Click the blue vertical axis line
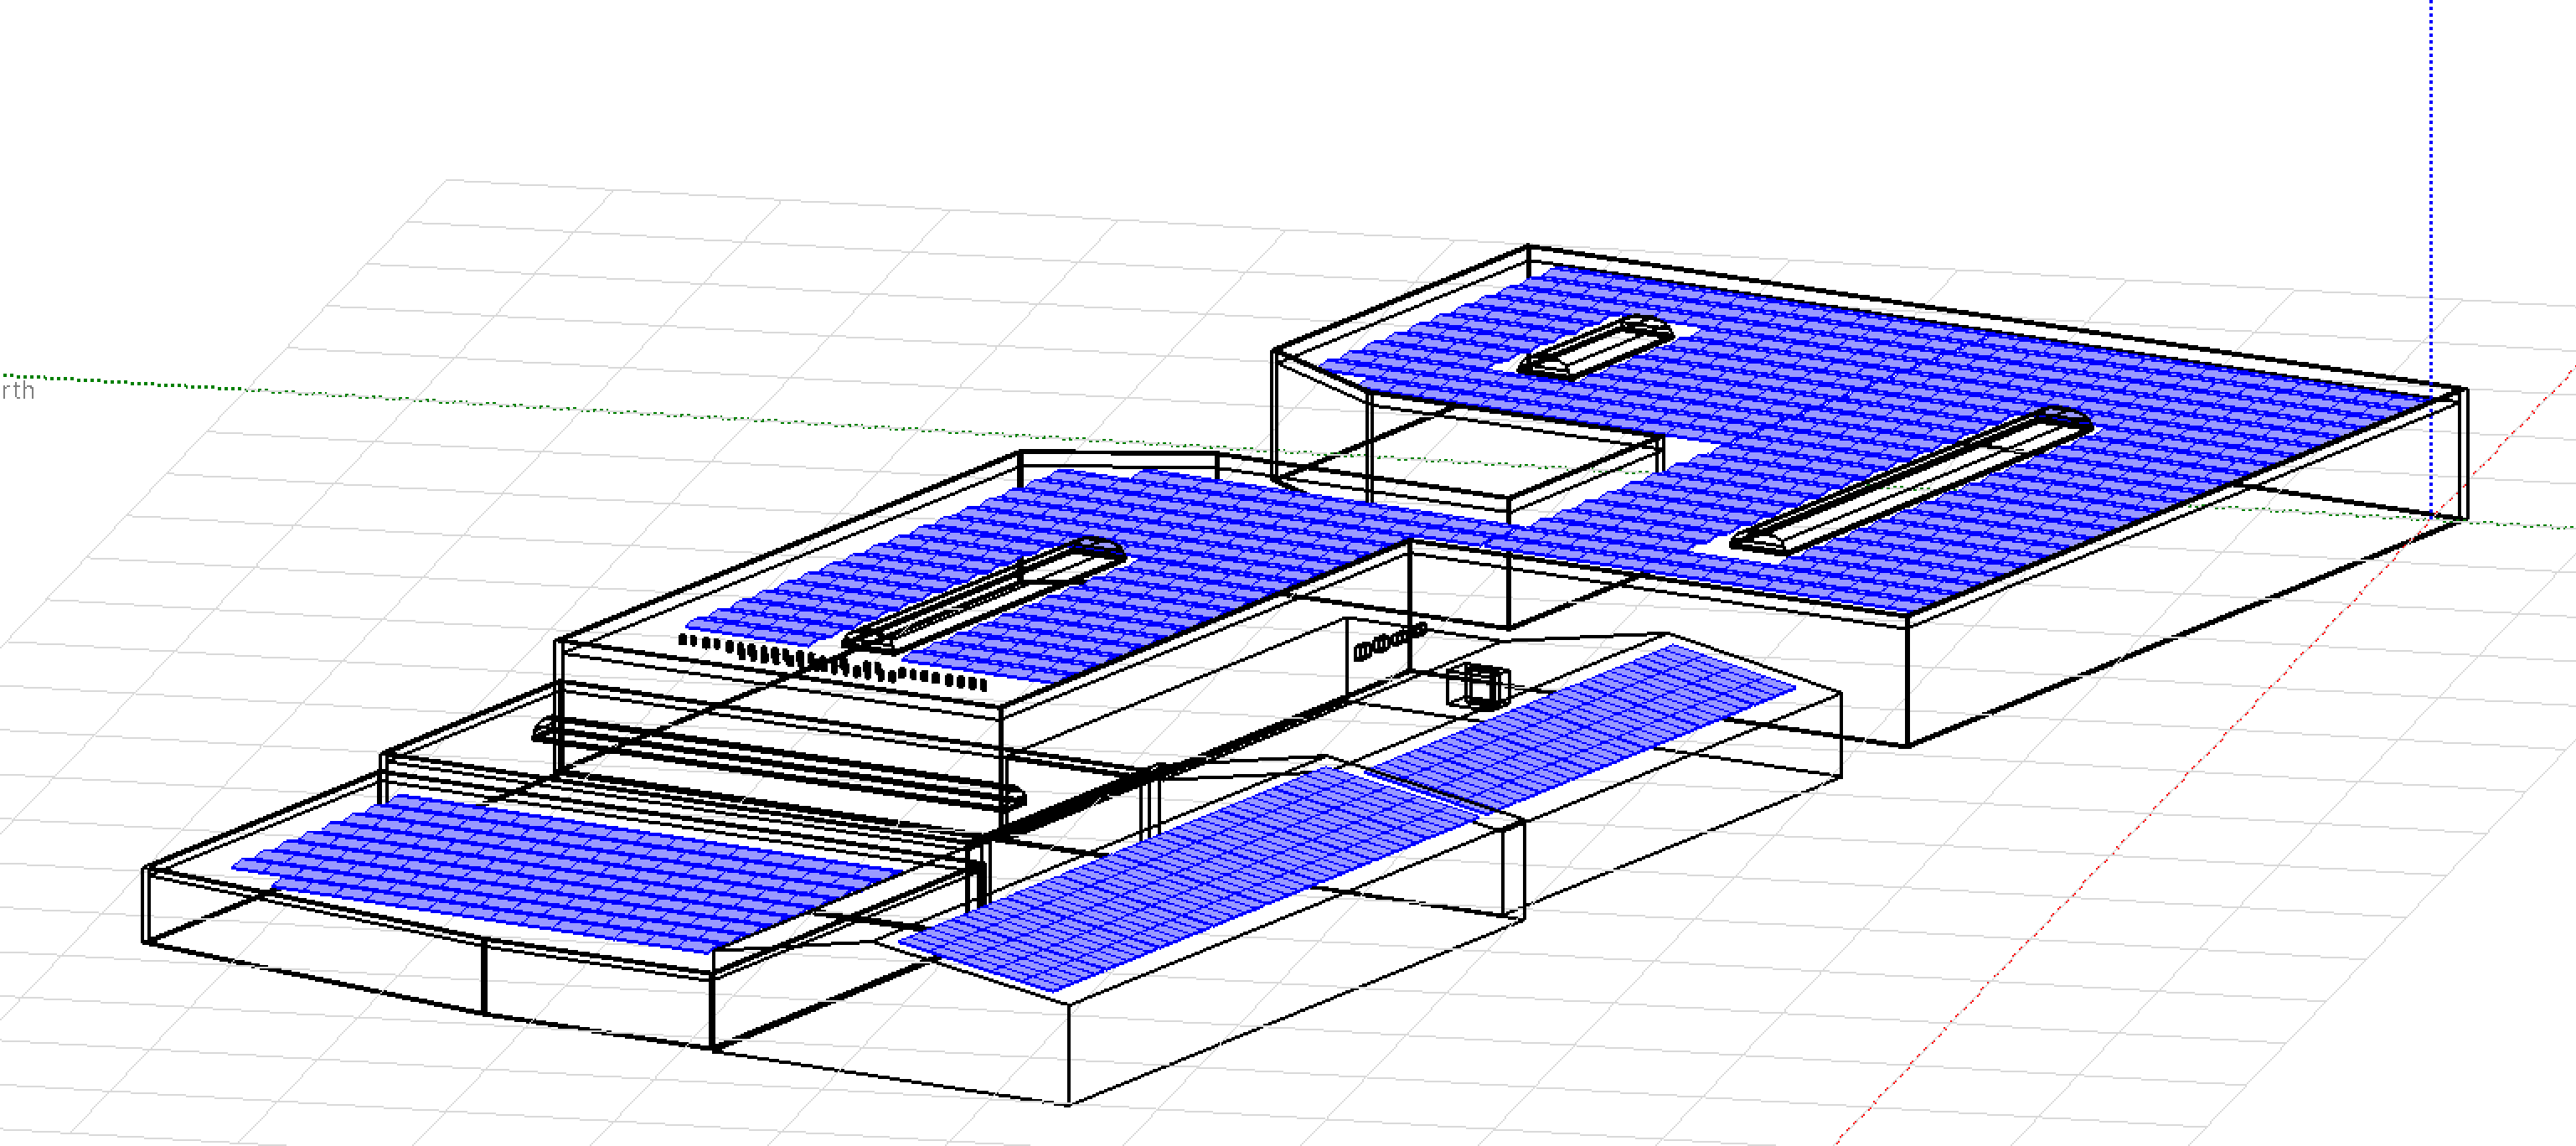This screenshot has width=2576, height=1146. 2432,258
